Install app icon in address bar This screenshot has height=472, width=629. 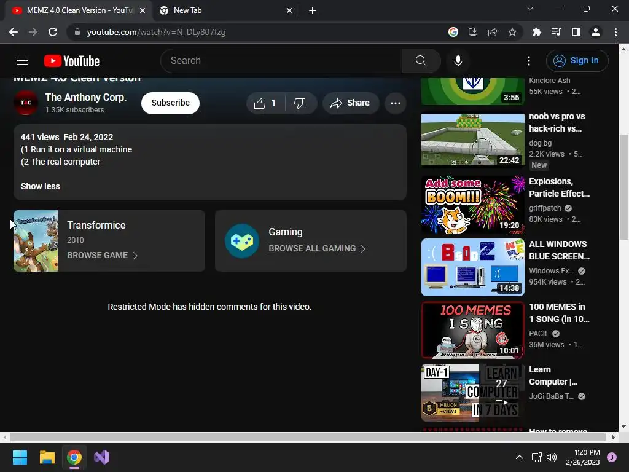coord(473,32)
